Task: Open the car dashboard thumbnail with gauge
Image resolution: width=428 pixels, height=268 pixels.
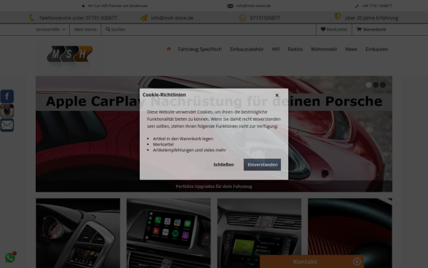Action: point(78,233)
